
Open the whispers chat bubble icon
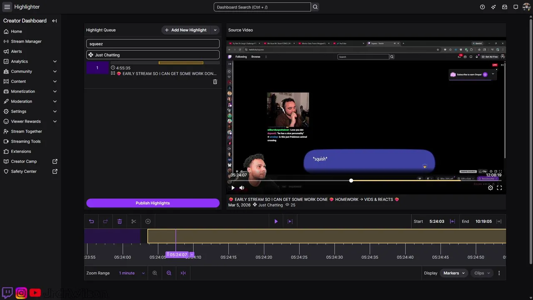point(516,7)
